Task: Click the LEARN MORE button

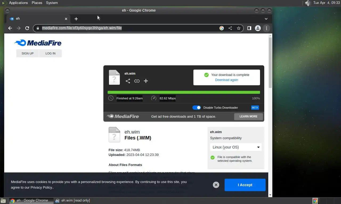Action: (249, 116)
